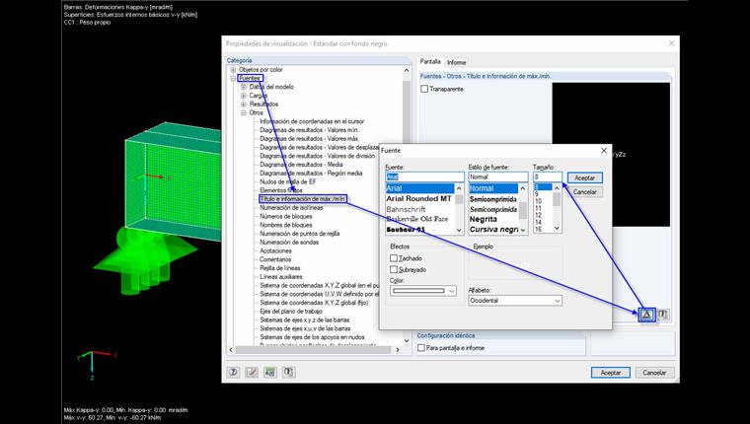This screenshot has height=424, width=750.
Task: Select Diagramas de resultados - Media item
Action: coord(301,165)
